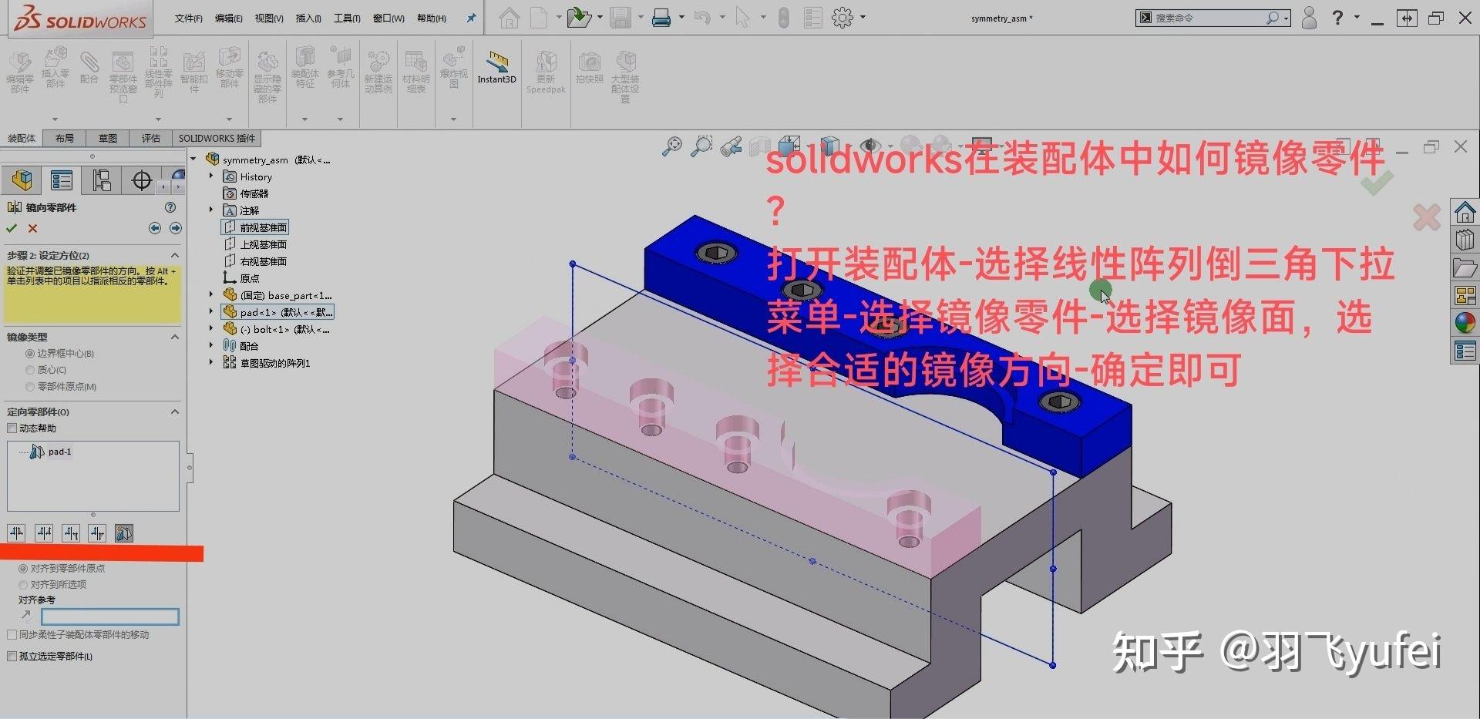The image size is (1480, 719).
Task: Open SOLIDWORKS Resources home icon in task pane
Action: (x=1465, y=211)
